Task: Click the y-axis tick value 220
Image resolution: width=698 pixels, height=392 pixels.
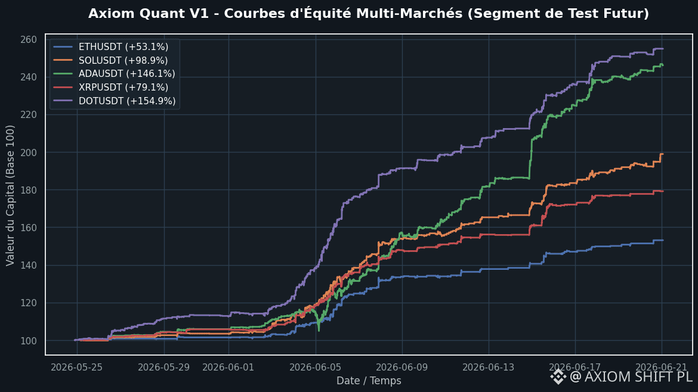Action: tap(29, 114)
